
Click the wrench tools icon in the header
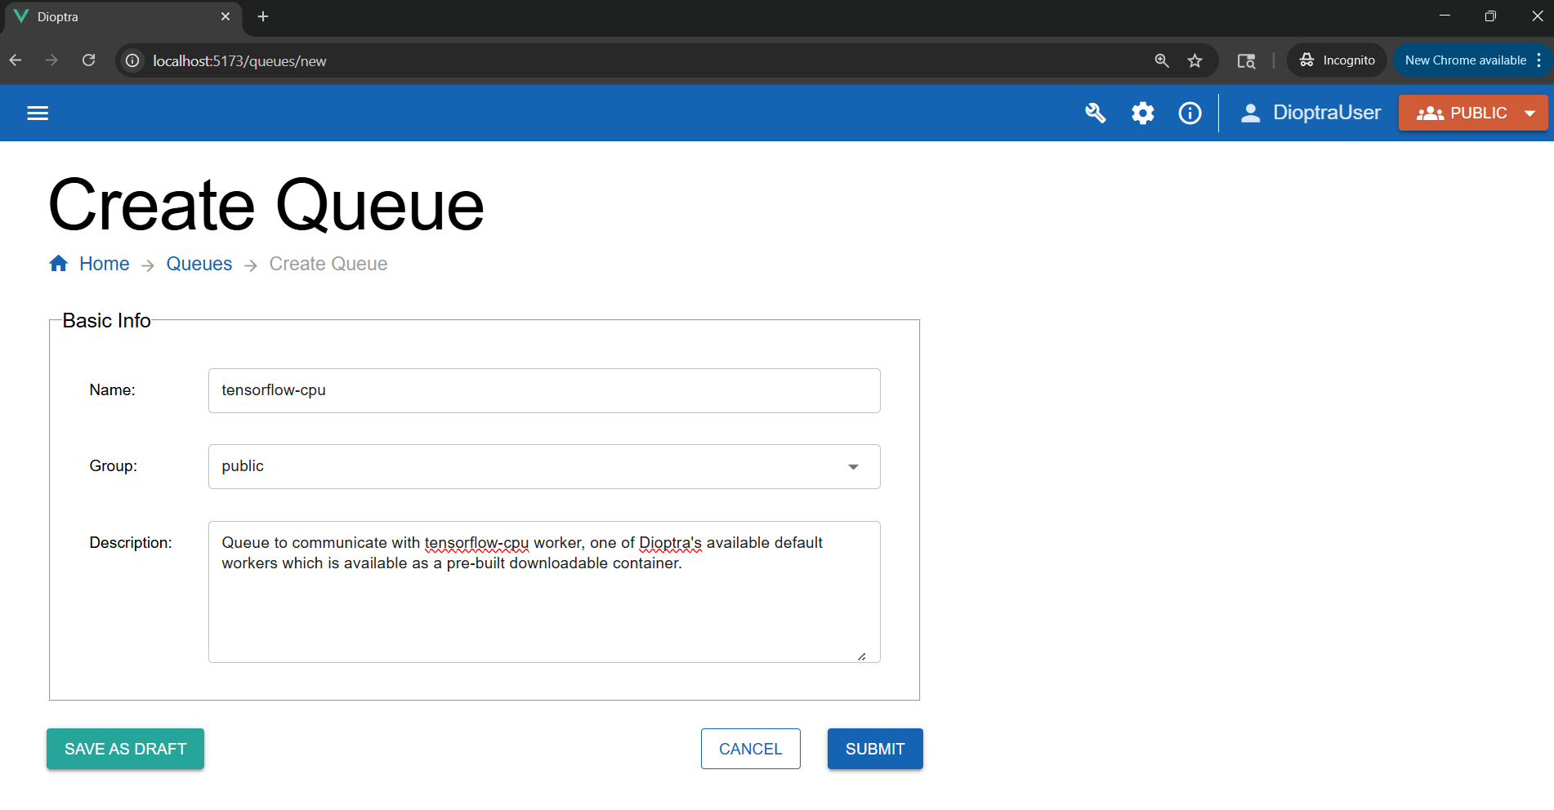point(1096,113)
